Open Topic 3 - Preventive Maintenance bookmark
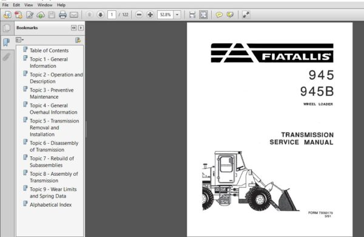The width and height of the screenshot is (364, 237). coord(52,93)
